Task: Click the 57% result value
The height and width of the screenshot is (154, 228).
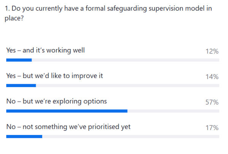Action: (x=212, y=102)
